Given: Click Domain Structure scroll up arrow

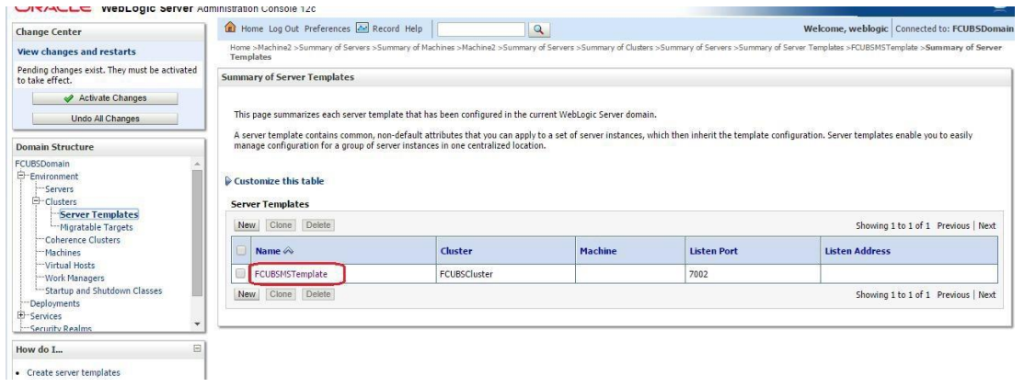Looking at the screenshot, I should (x=196, y=164).
